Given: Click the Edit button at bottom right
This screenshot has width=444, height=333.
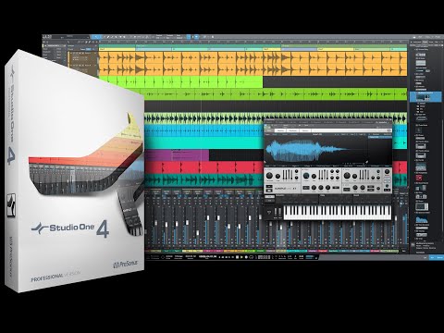Looking at the screenshot, I should [425, 257].
